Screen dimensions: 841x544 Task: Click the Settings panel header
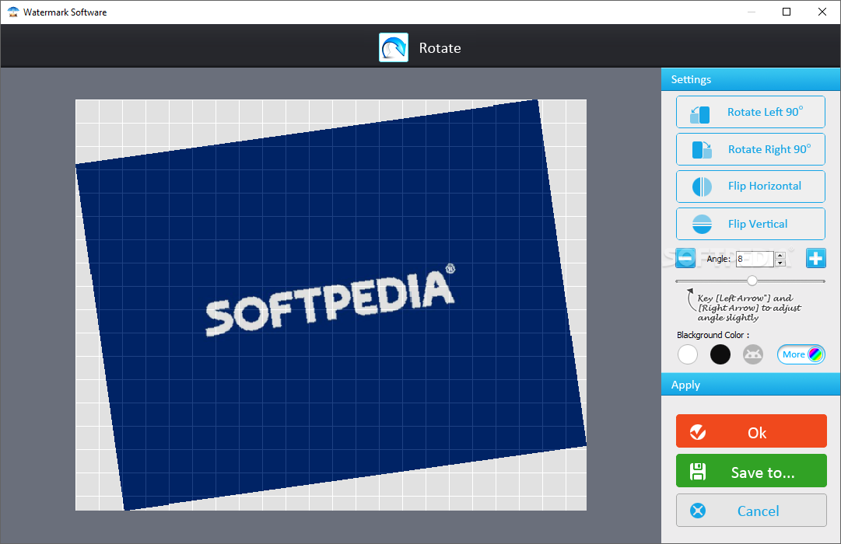(751, 79)
